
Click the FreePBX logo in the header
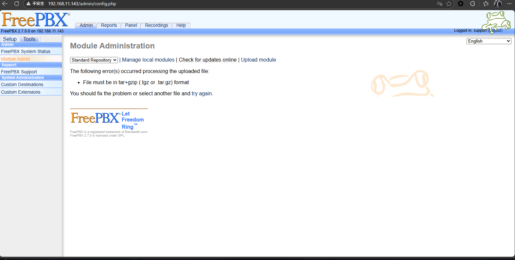[x=35, y=20]
